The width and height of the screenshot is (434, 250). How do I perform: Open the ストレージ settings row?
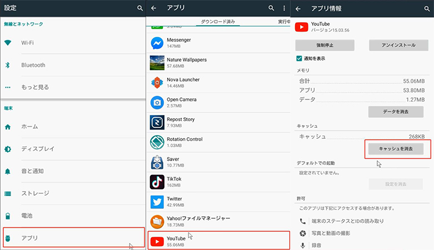(x=73, y=193)
